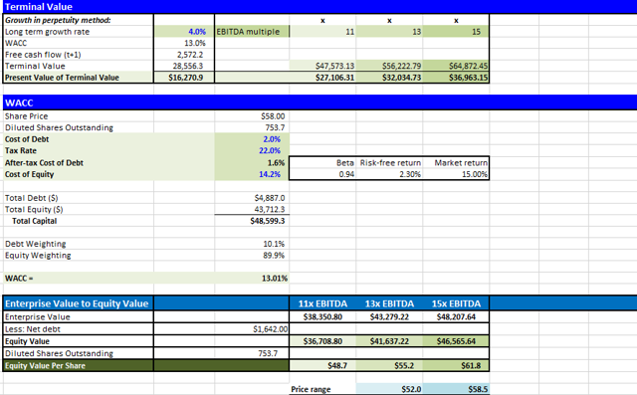
Task: Select the EBITDA multiple value 15
Action: 456,32
